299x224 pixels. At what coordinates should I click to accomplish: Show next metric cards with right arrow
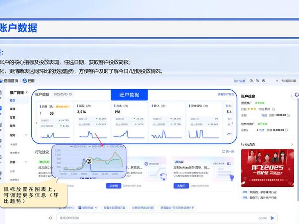232,123
